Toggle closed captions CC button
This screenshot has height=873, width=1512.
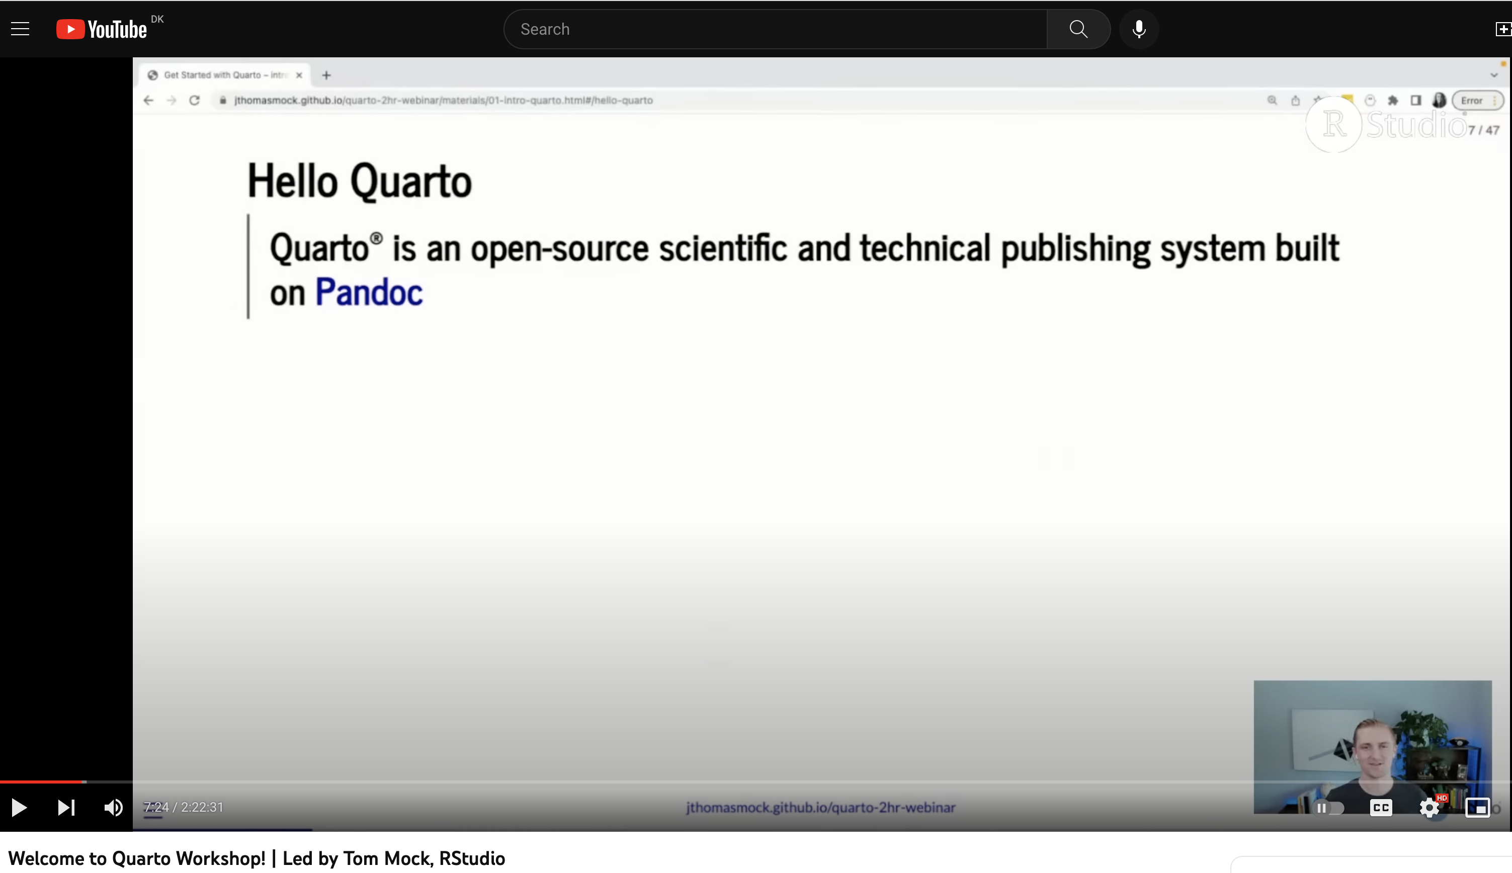click(1381, 808)
